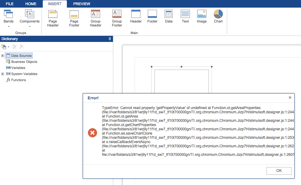Insert a Footer band
301x185 pixels.
click(x=152, y=17)
